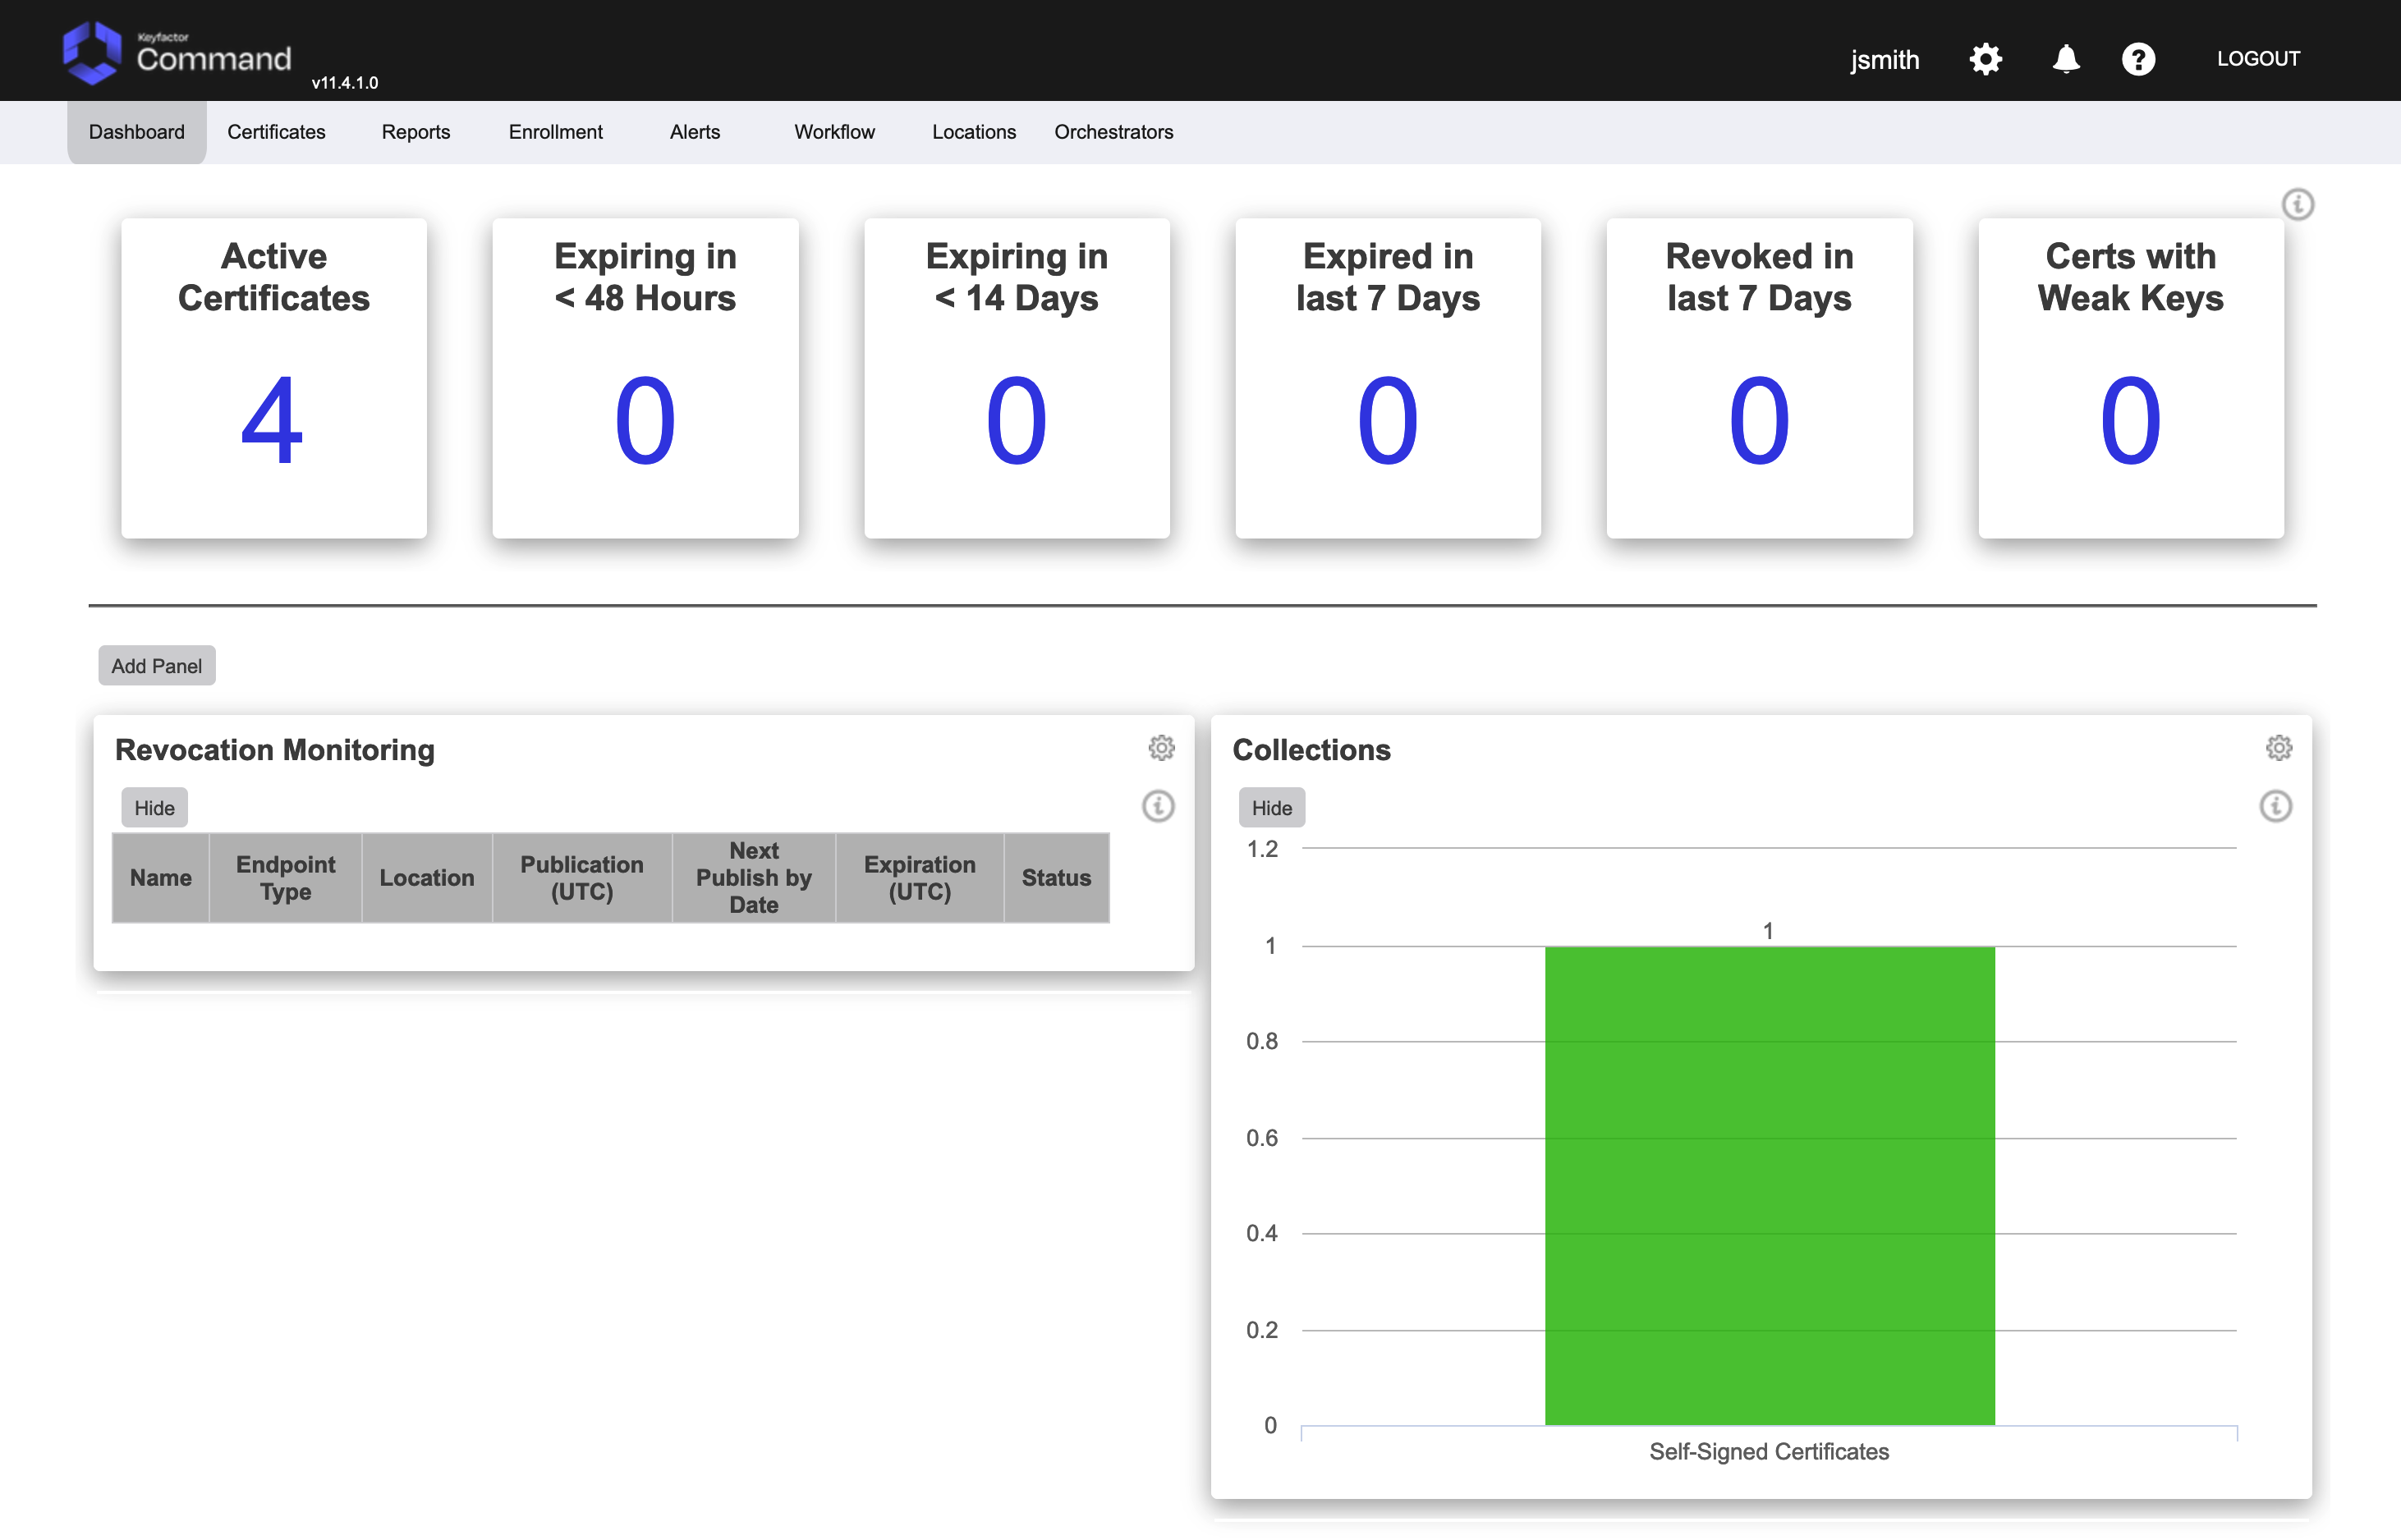
Task: Click info icon in Collections panel
Action: pyautogui.click(x=2275, y=806)
